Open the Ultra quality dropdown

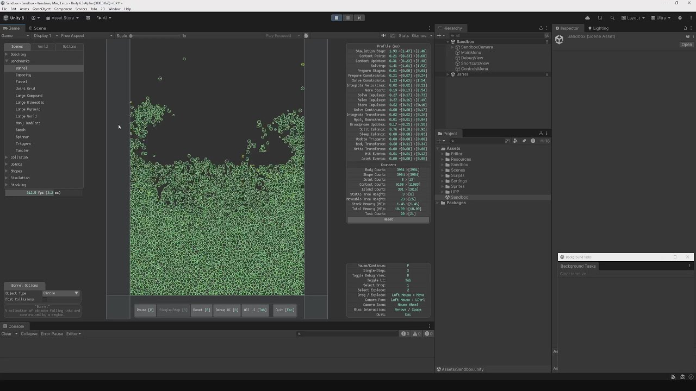tap(661, 18)
